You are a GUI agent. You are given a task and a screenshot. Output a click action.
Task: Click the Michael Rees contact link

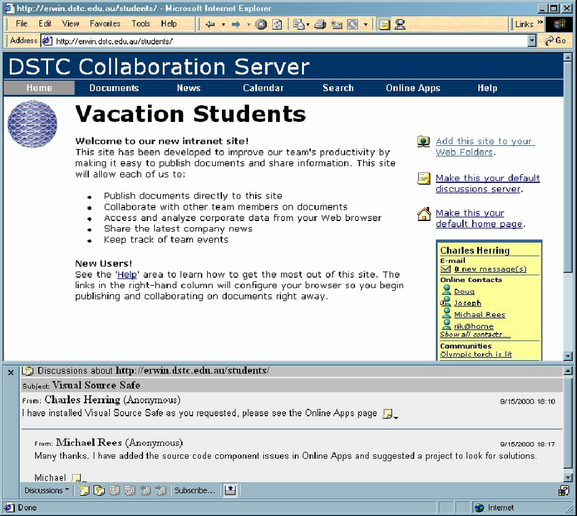(479, 315)
